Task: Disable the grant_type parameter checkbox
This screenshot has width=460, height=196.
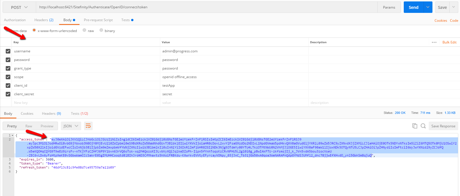Action: coord(8,68)
